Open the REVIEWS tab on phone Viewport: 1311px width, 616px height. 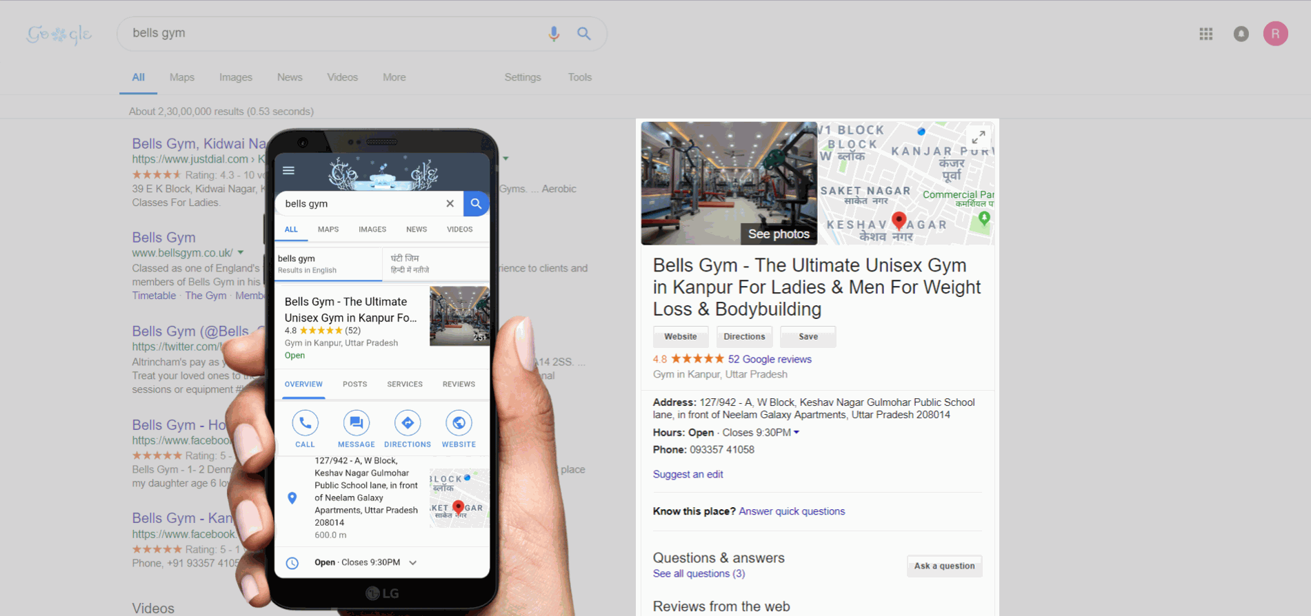click(459, 384)
